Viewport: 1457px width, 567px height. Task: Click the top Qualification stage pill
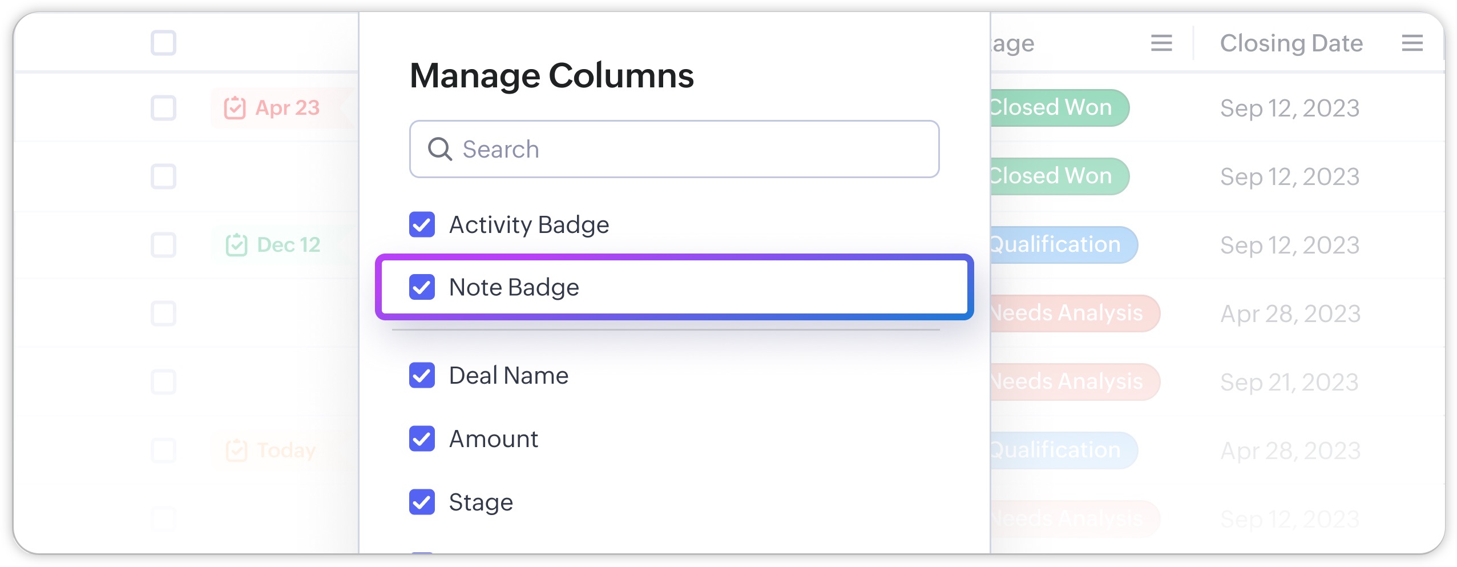[1060, 245]
